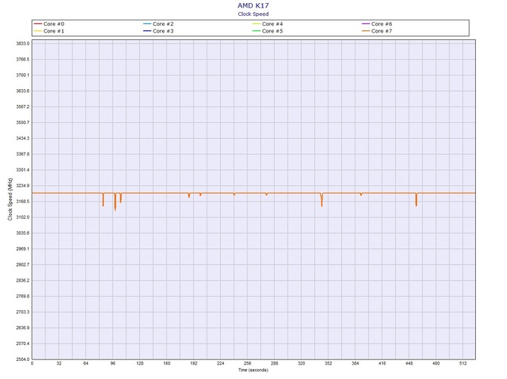Click the AMD K17 chart title

point(253,5)
